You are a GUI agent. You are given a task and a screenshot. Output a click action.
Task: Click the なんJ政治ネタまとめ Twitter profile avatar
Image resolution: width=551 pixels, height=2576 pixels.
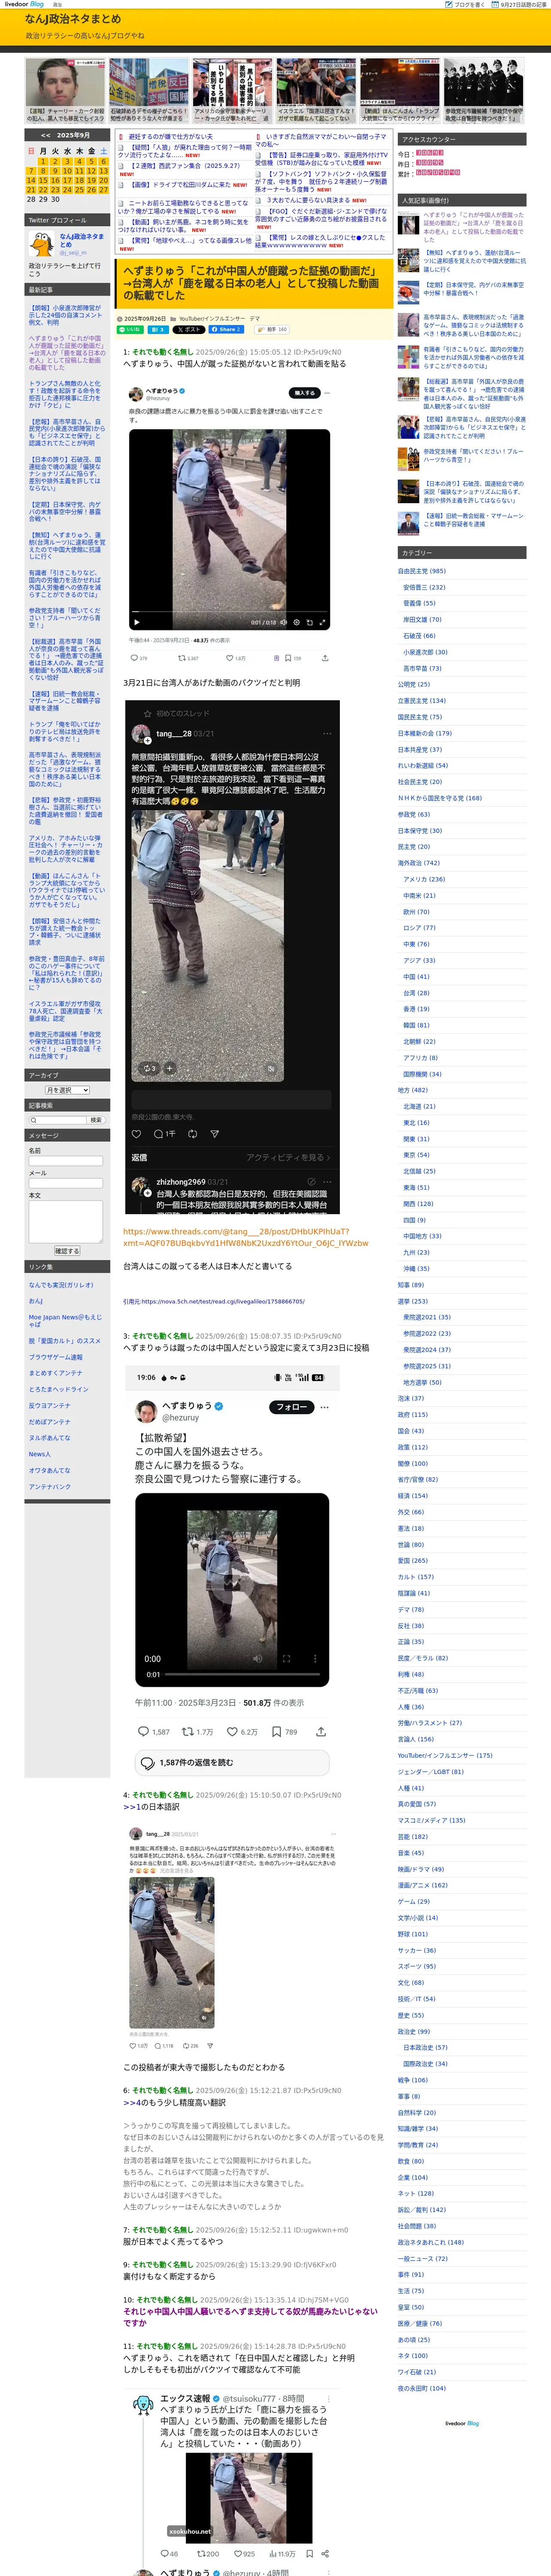(x=41, y=244)
